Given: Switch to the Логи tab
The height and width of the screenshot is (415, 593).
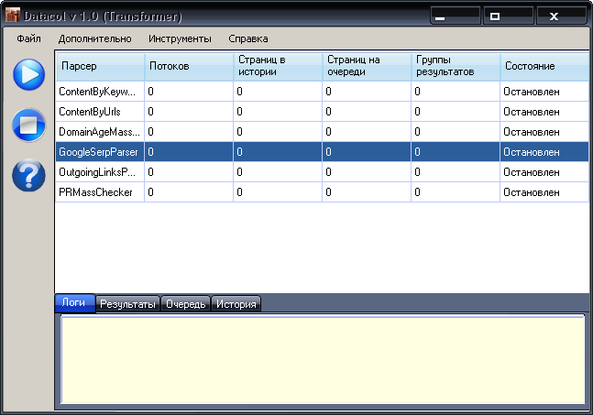Looking at the screenshot, I should (x=75, y=304).
